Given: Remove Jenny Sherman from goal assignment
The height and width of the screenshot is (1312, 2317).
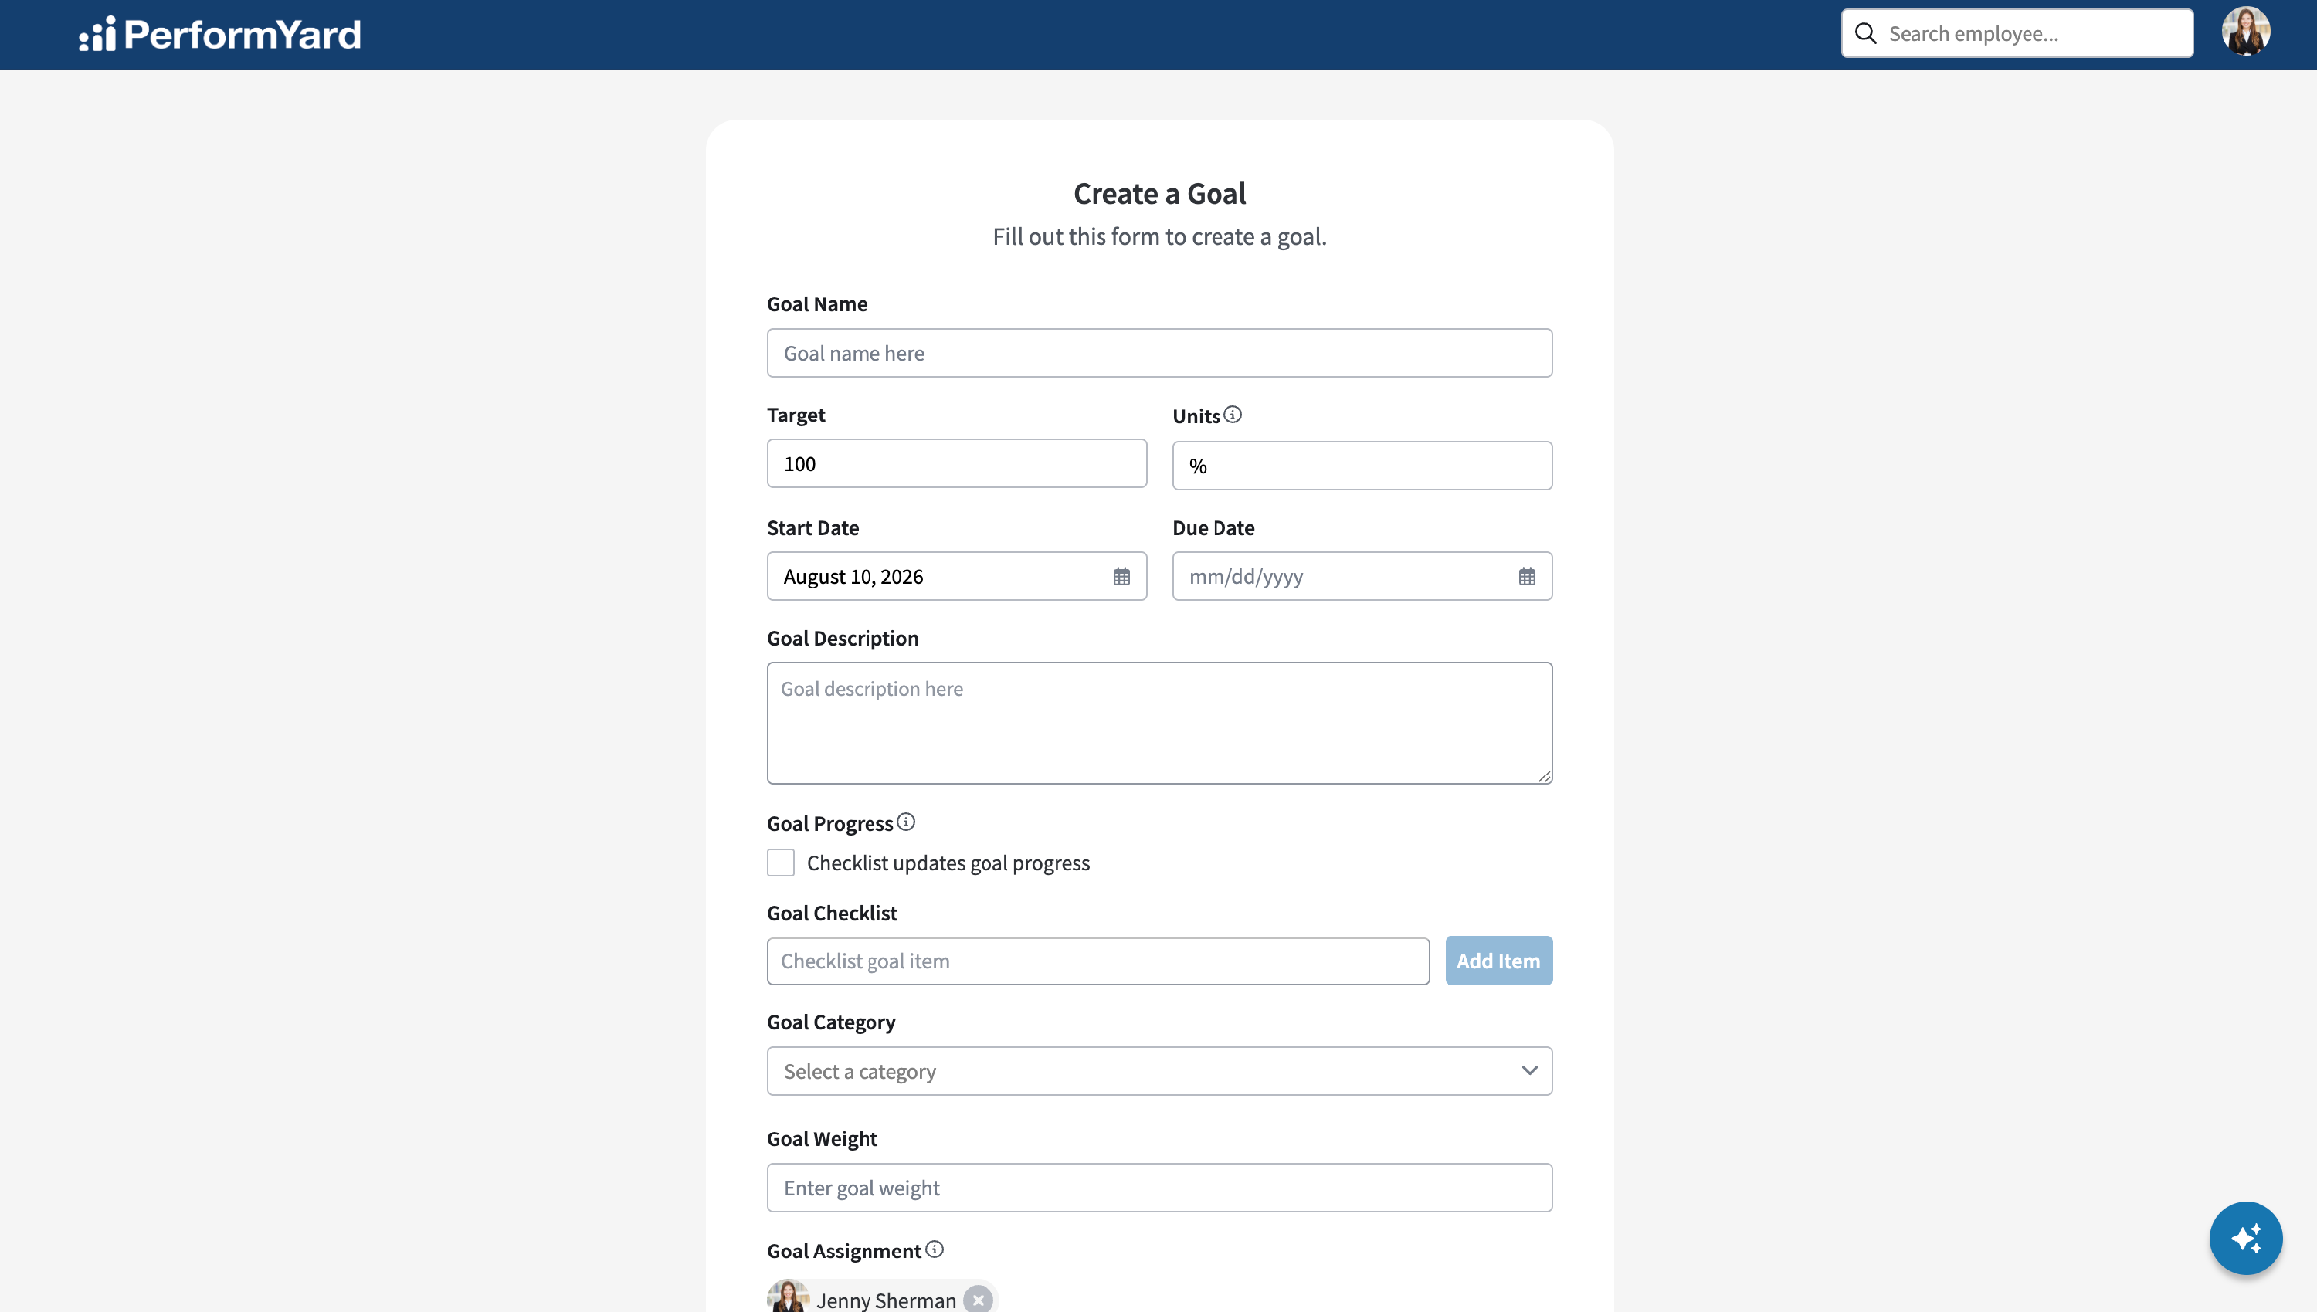Looking at the screenshot, I should point(978,1300).
